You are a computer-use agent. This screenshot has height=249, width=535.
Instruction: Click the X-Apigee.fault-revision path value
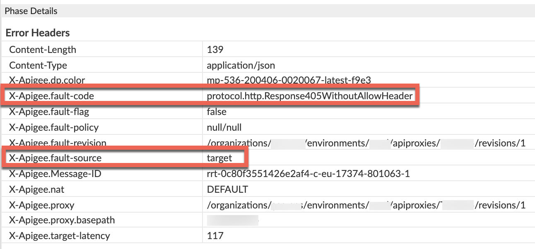pyautogui.click(x=366, y=143)
